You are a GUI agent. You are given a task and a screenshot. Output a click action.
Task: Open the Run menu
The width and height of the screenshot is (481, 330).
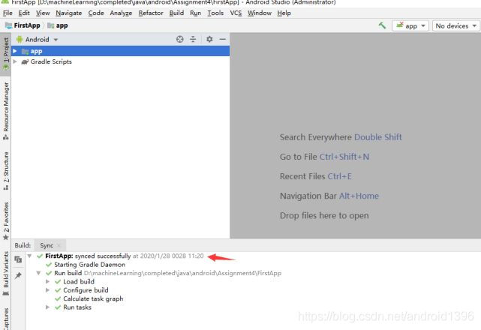click(x=195, y=13)
